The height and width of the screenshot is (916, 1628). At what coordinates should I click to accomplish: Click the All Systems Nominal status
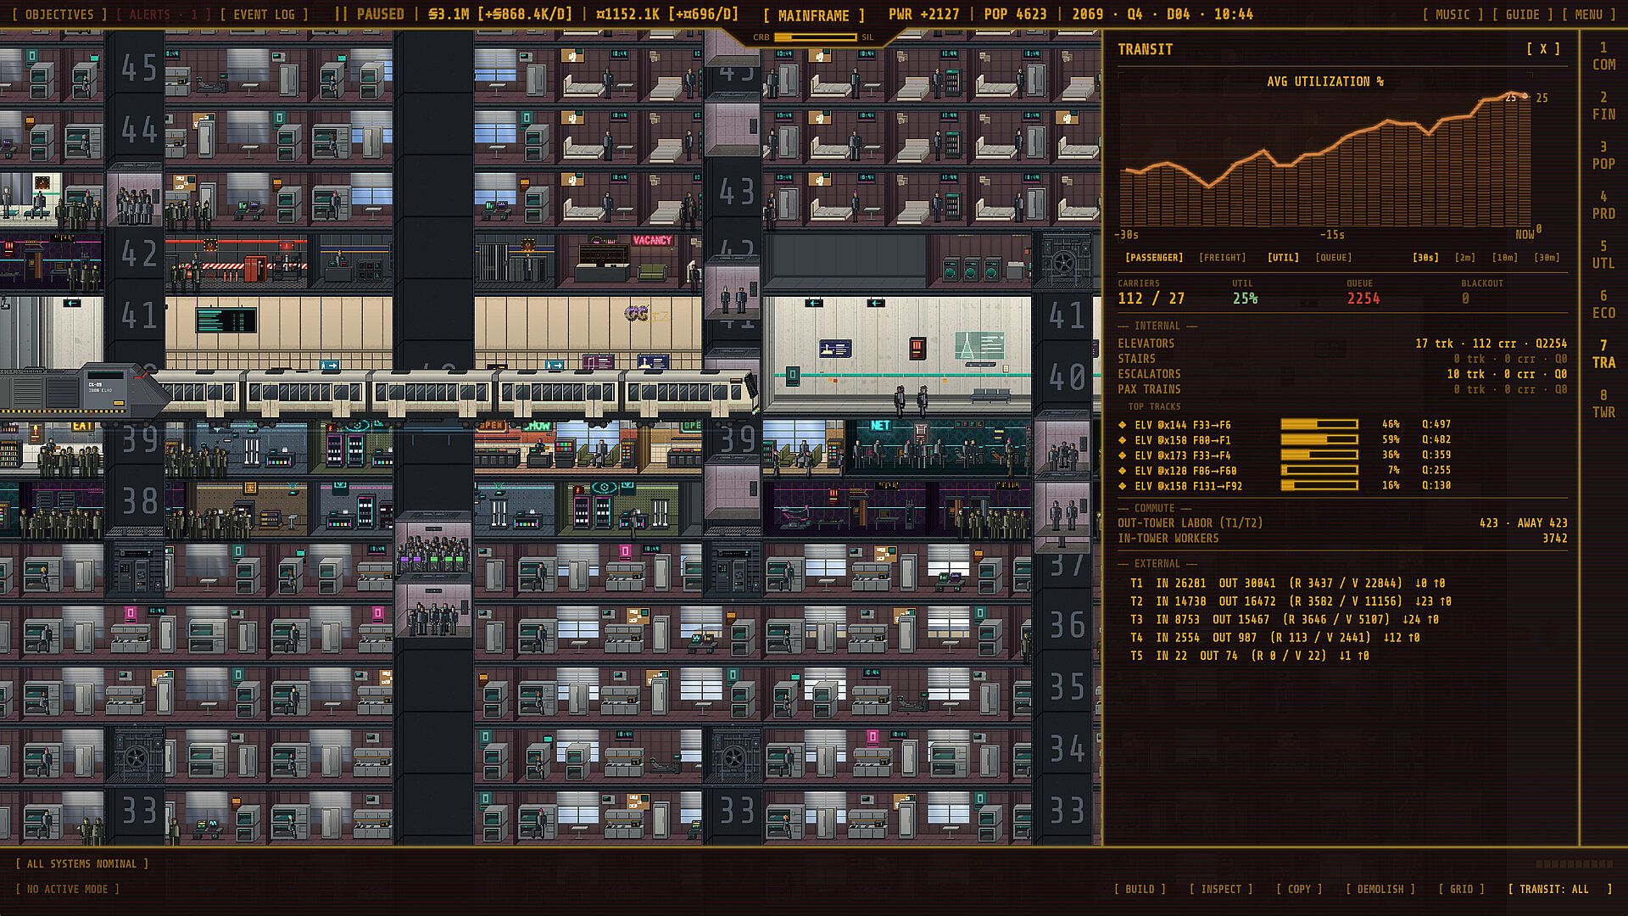tap(81, 864)
